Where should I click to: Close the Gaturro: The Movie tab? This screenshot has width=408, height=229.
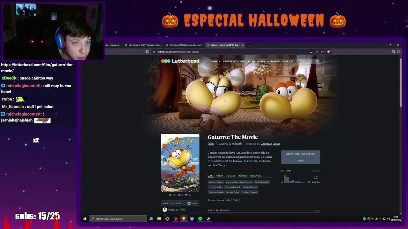pyautogui.click(x=243, y=45)
